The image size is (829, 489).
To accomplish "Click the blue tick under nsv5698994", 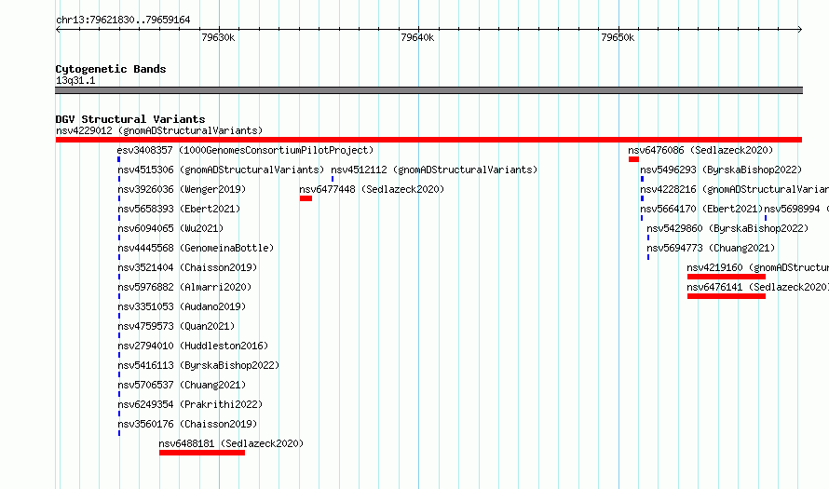I will tap(766, 218).
